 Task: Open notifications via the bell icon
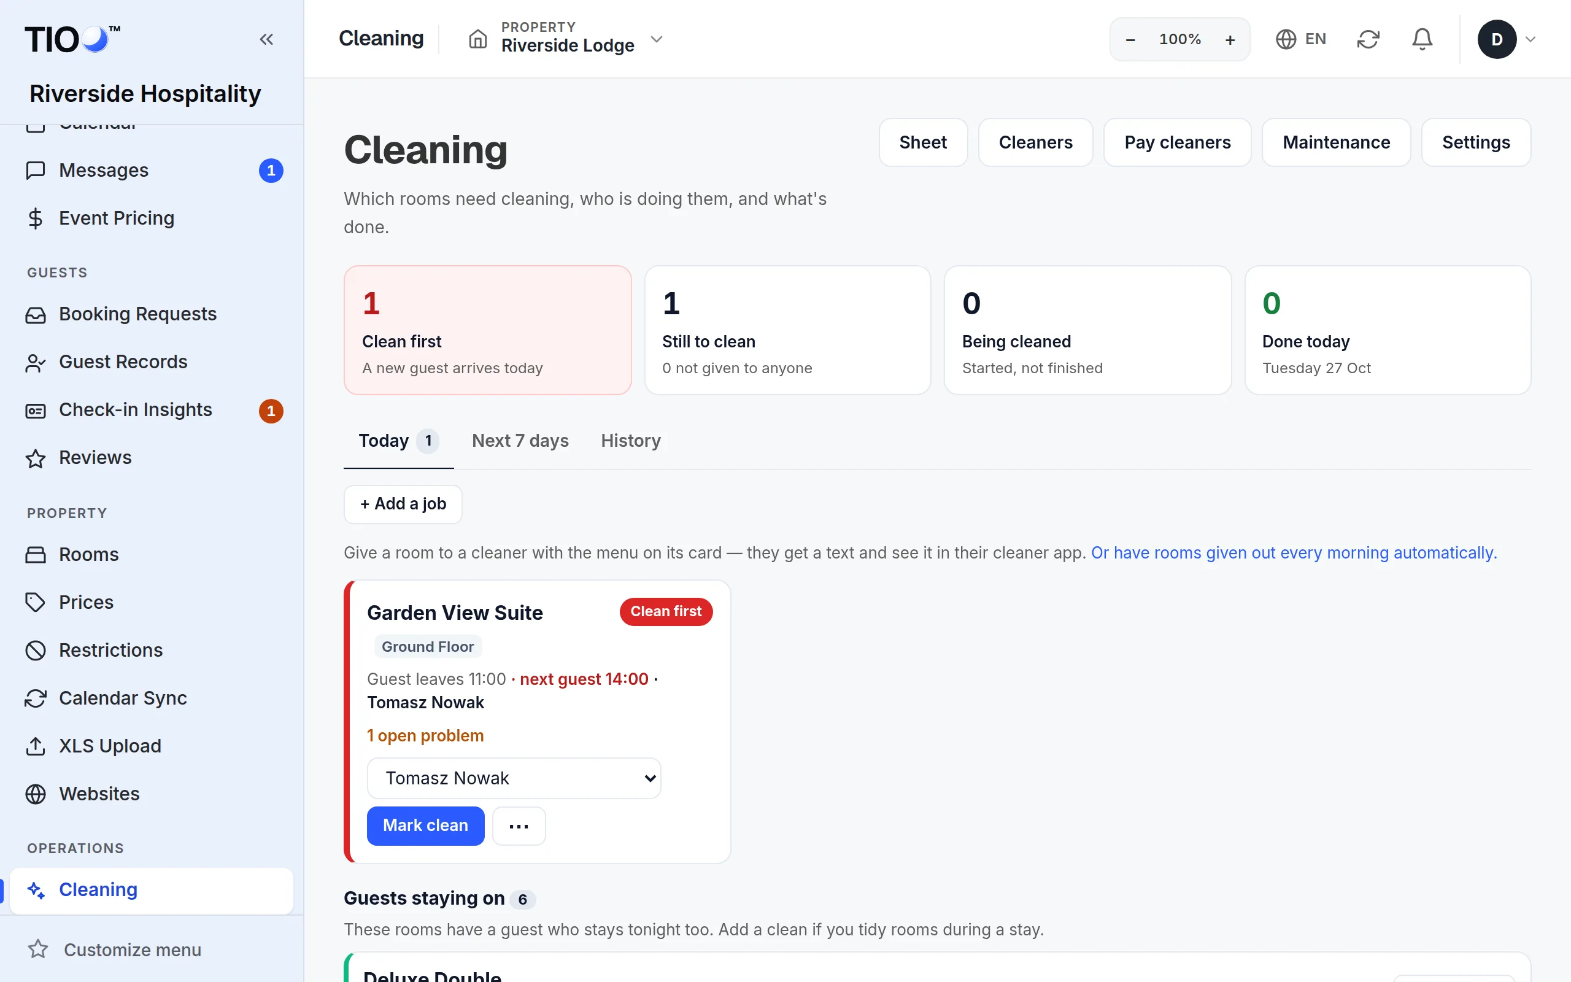click(x=1422, y=40)
